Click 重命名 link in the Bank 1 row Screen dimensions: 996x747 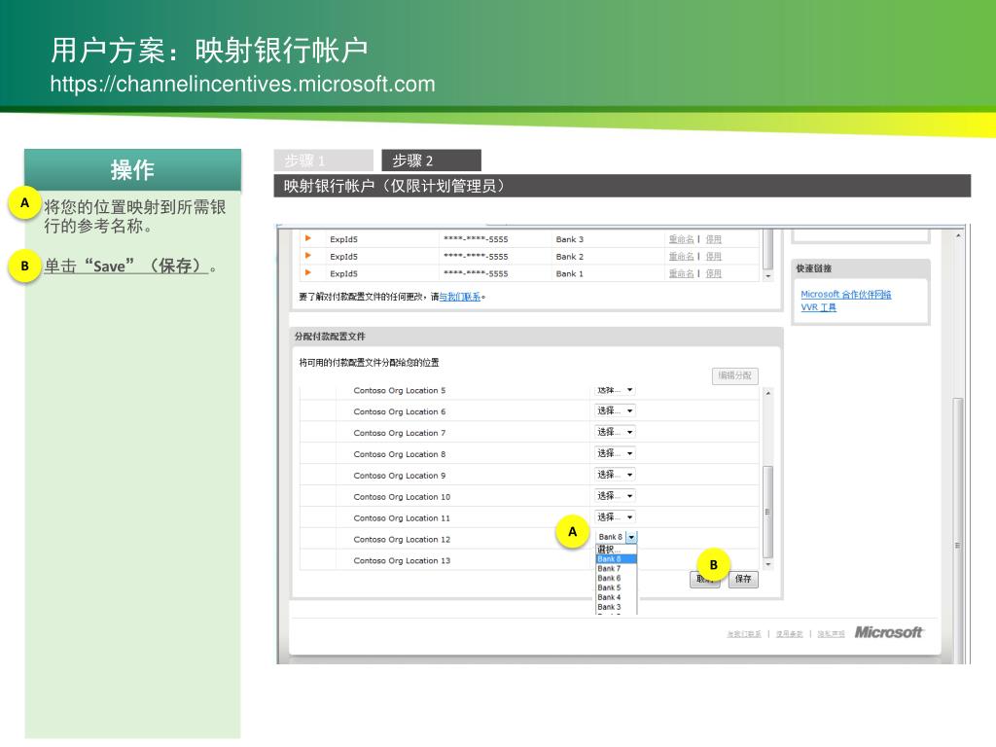tap(681, 273)
